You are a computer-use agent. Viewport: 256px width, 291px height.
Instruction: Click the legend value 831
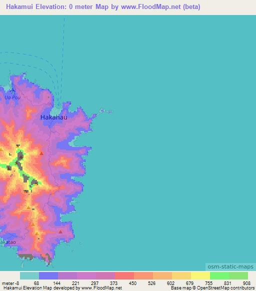pos(227,283)
